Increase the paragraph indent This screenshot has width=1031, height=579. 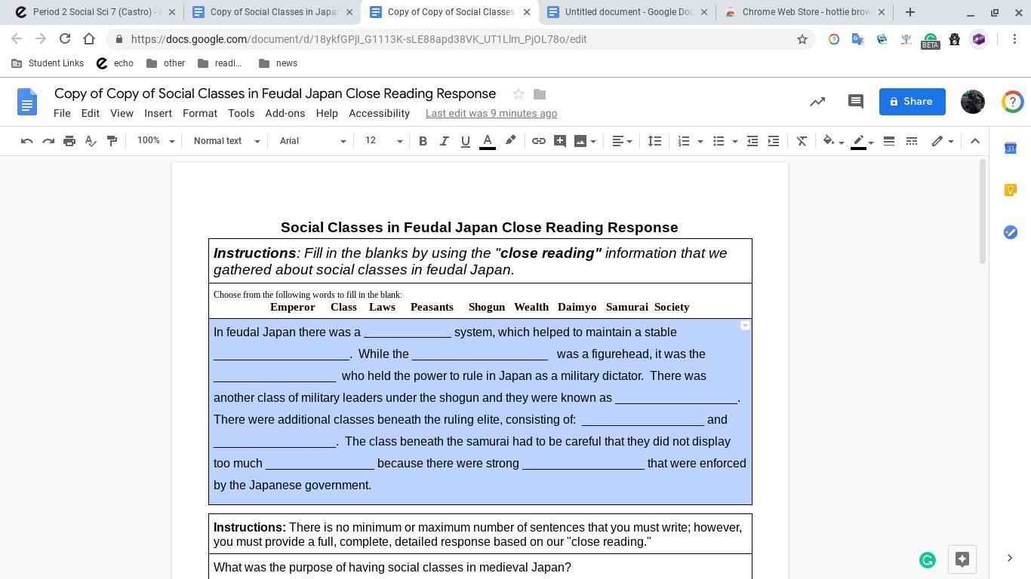coord(774,141)
